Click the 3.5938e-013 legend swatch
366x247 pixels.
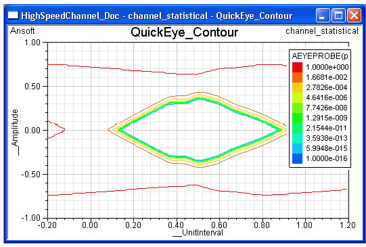(x=297, y=138)
